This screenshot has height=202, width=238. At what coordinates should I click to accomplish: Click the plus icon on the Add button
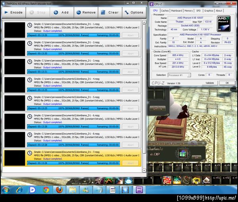[x=56, y=12]
